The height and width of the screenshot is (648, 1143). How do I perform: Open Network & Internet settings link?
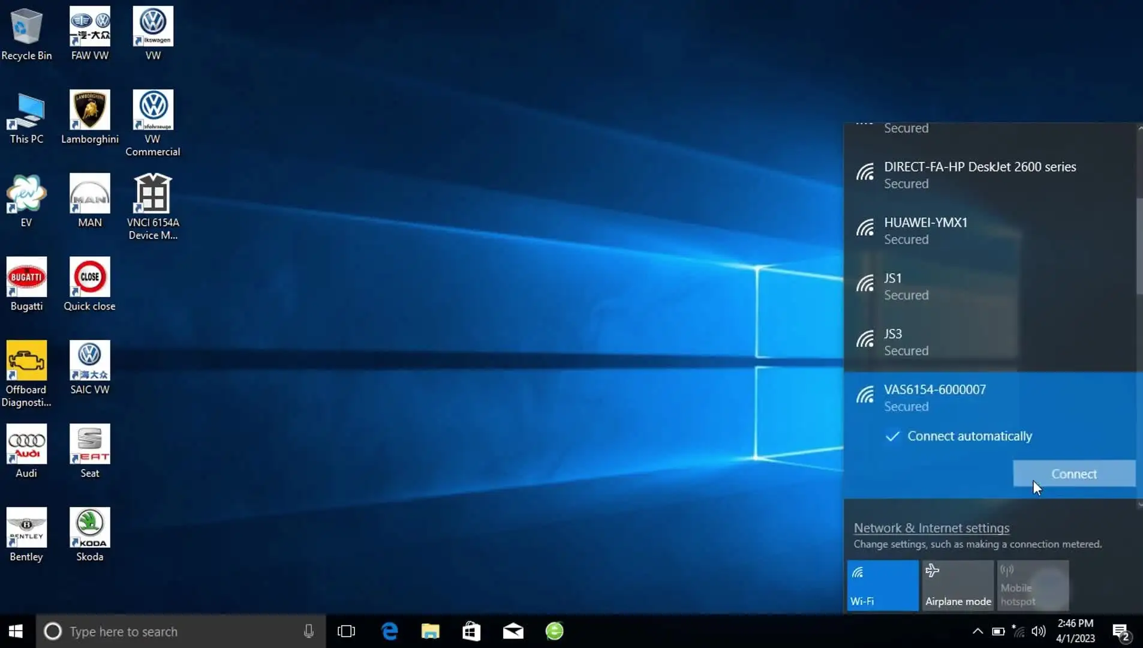point(931,528)
